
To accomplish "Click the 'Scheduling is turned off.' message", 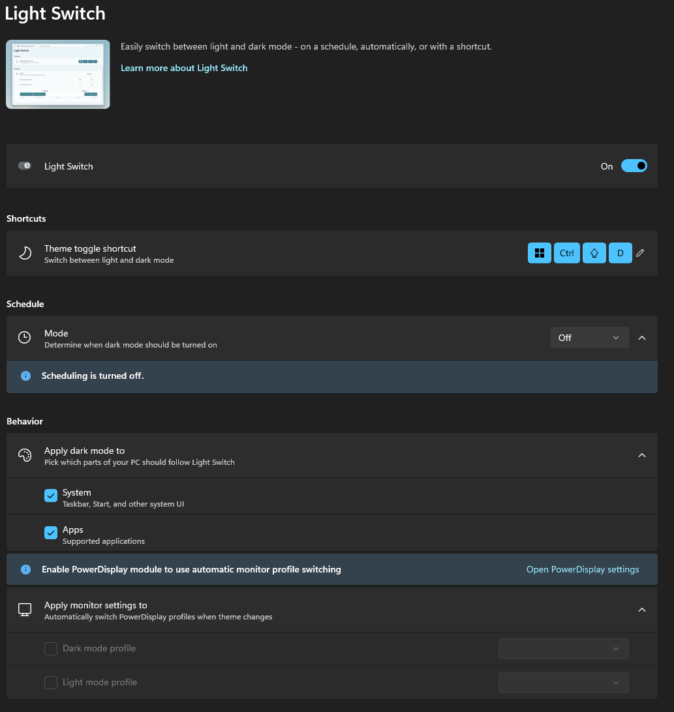I will click(x=93, y=376).
